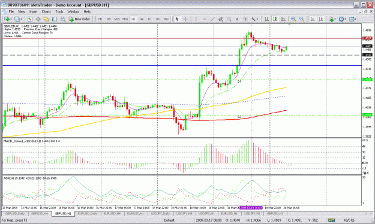Switch to bar chart display
This screenshot has width=375, height=224.
[x=266, y=19]
